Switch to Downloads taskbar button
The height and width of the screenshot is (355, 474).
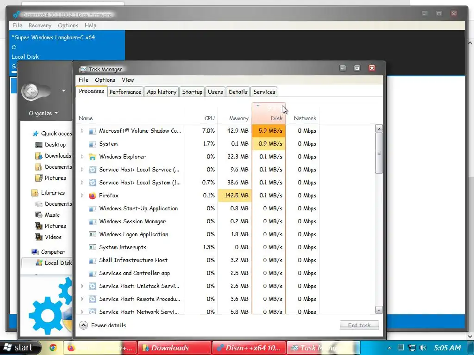[174, 348]
